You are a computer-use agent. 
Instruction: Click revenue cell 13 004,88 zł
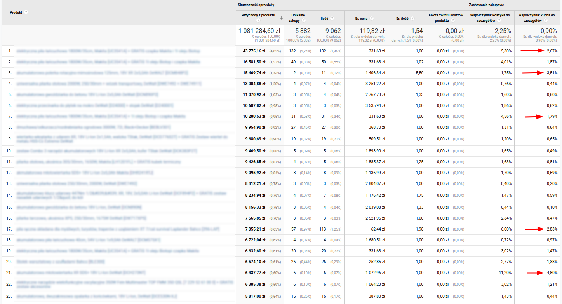pyautogui.click(x=254, y=84)
